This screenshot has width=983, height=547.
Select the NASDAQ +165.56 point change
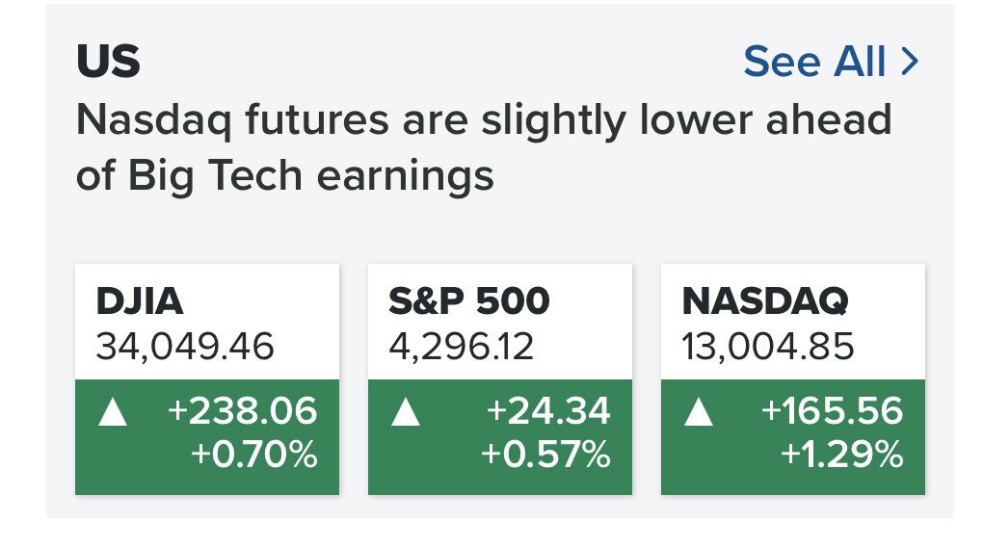(x=832, y=411)
